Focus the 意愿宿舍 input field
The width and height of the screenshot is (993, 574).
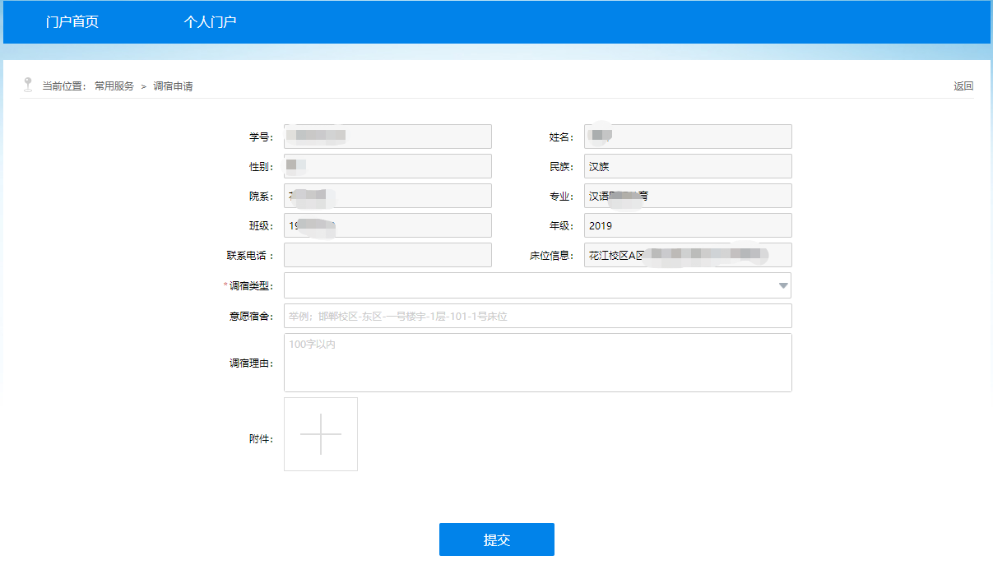[537, 316]
